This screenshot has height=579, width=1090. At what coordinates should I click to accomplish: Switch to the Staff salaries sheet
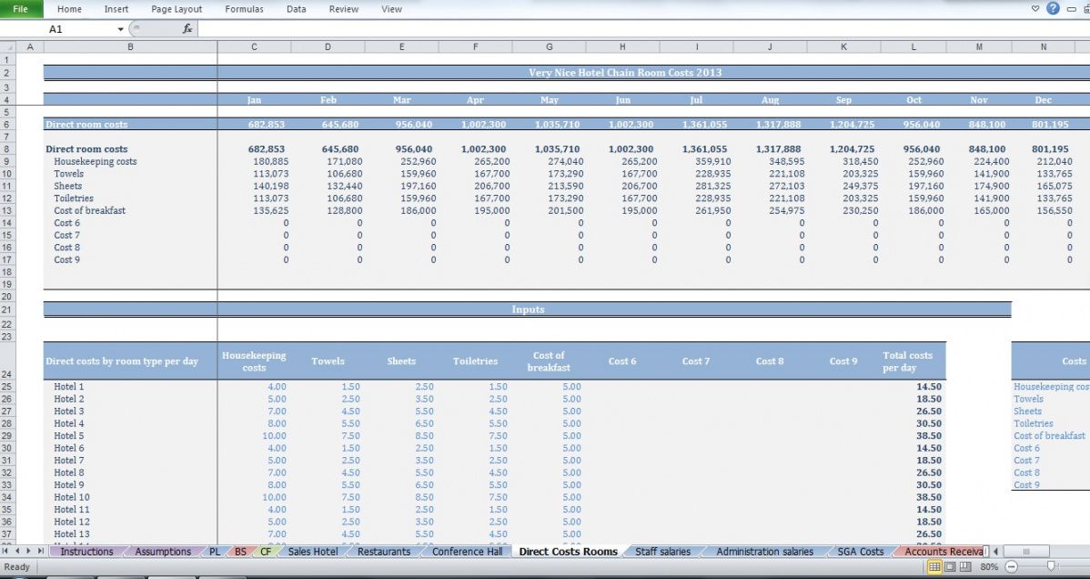662,552
